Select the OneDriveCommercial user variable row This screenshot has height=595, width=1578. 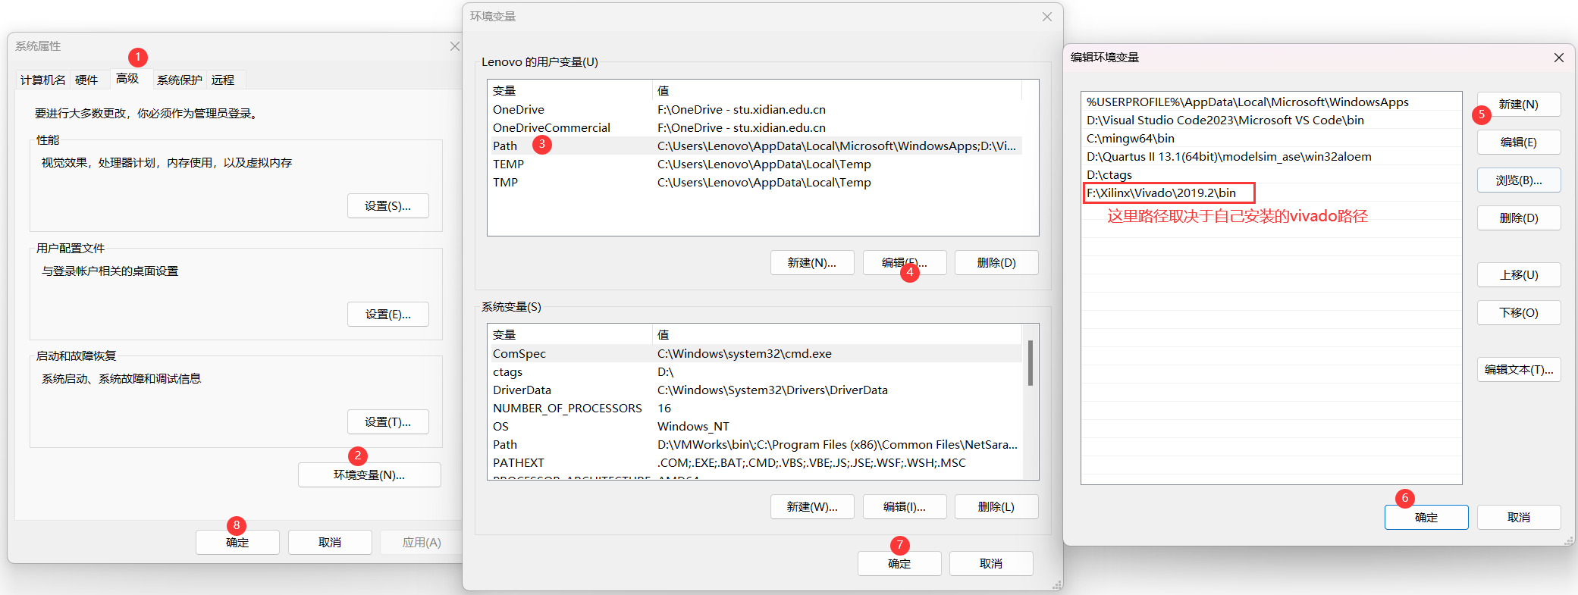coord(754,128)
